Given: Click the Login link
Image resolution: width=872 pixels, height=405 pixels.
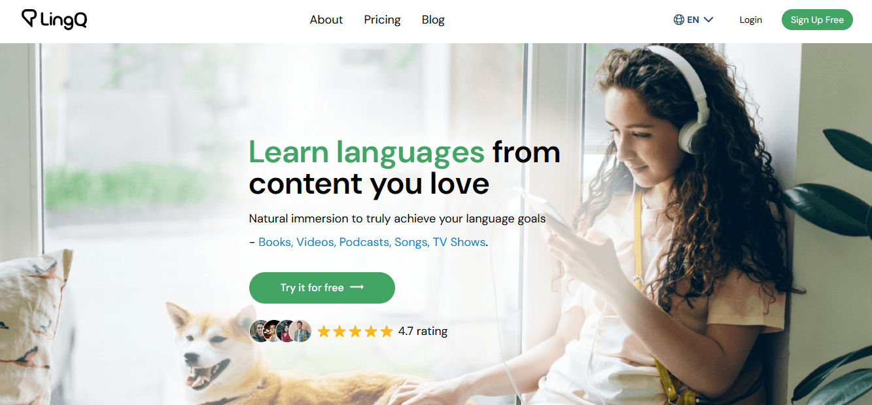Looking at the screenshot, I should coord(751,20).
